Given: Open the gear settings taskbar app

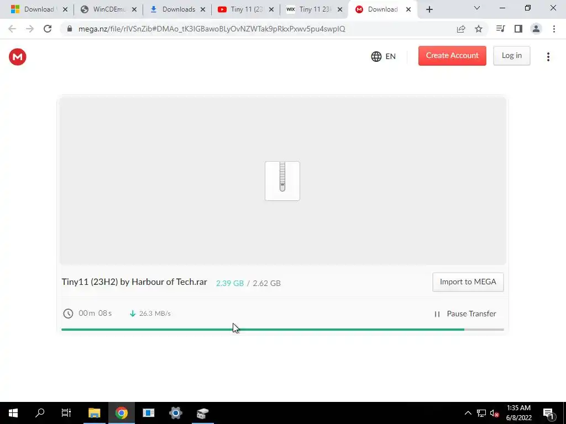Looking at the screenshot, I should 175,413.
